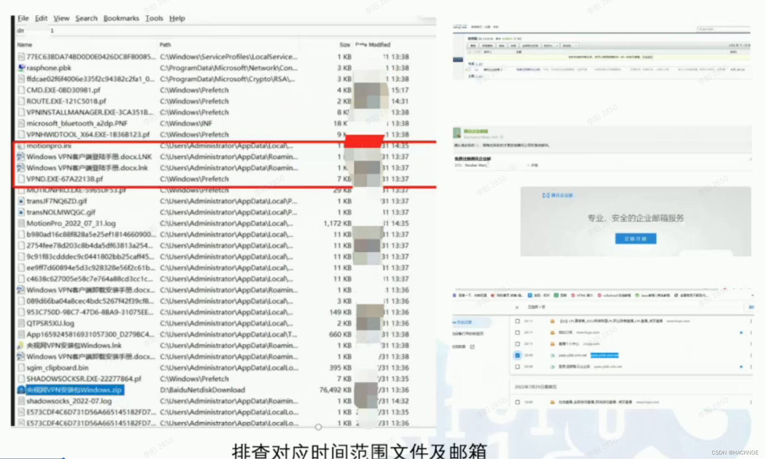Viewport: 765px width, 459px height.
Task: Uncheck the selected paas.ydbk.cntv.net history entry
Action: (x=517, y=355)
